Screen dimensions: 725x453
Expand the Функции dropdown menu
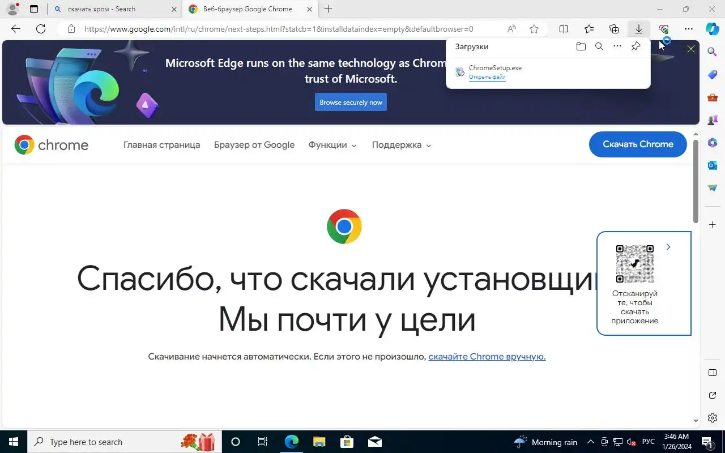tap(332, 145)
